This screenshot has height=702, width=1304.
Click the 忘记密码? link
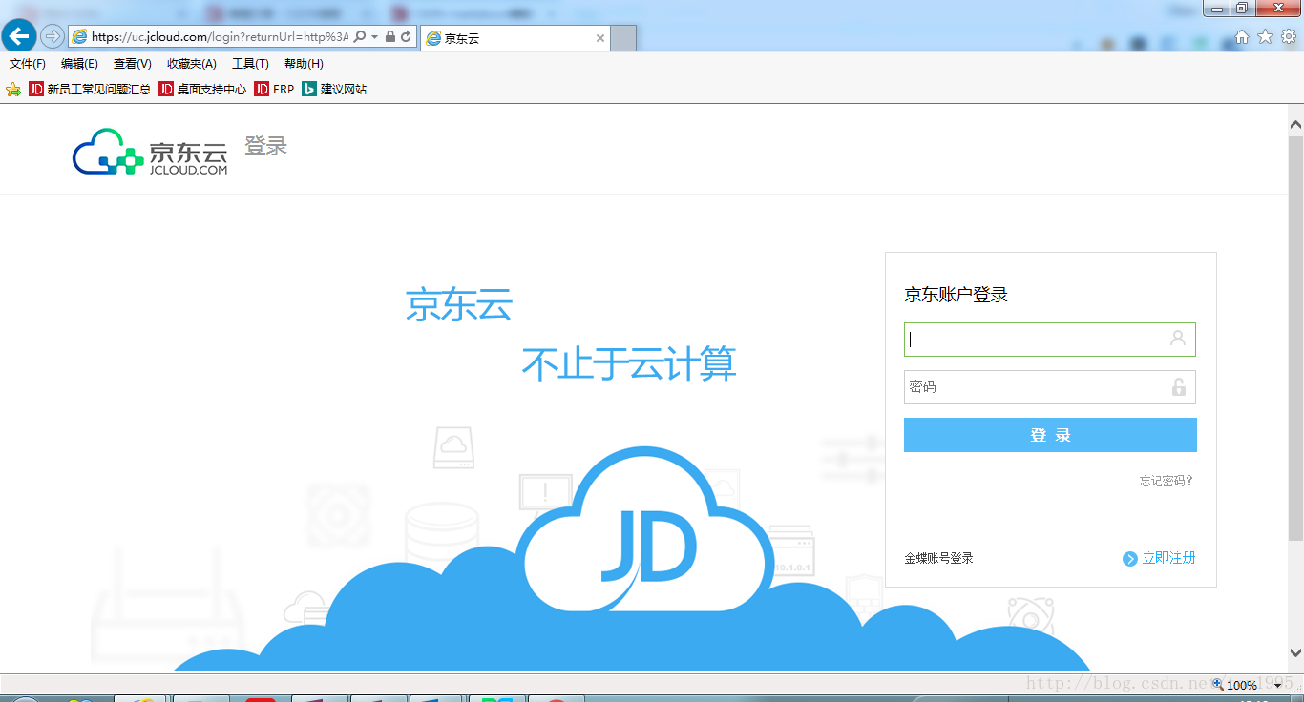[1167, 481]
